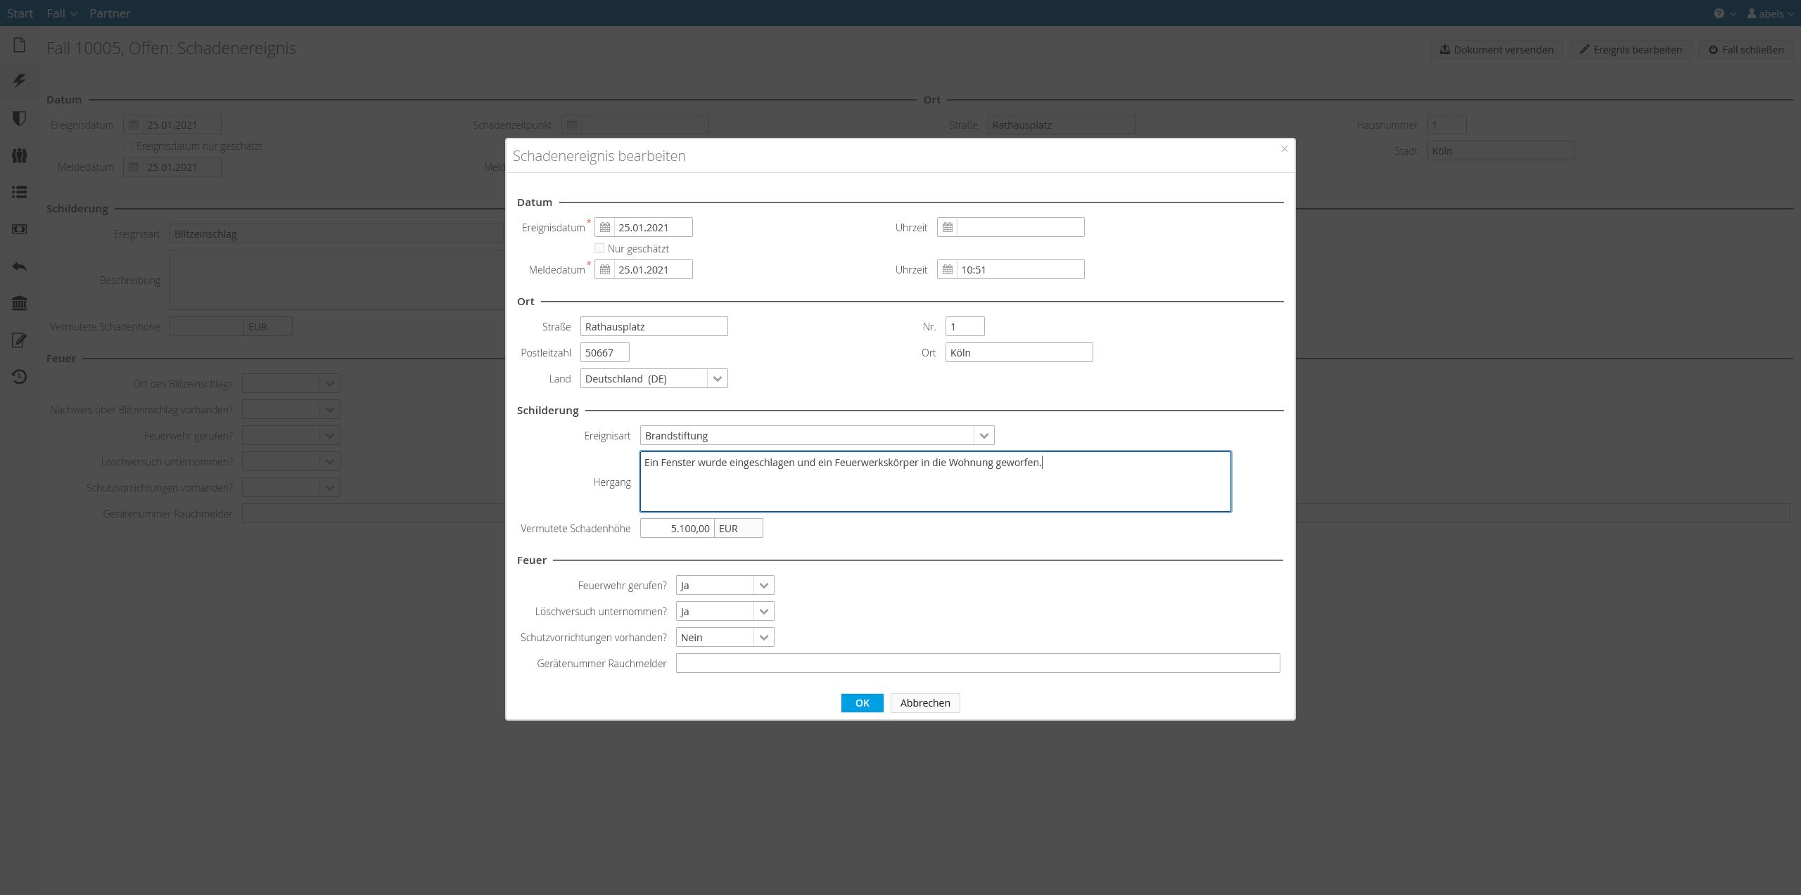This screenshot has height=895, width=1801.
Task: Select Partner in the navigation bar
Action: [x=109, y=13]
